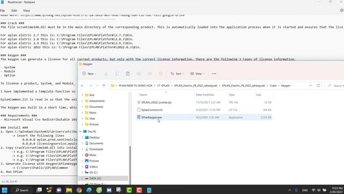Click the Cut icon in Explorer toolbar
Image resolution: width=344 pixels, height=194 pixels.
[x=106, y=74]
